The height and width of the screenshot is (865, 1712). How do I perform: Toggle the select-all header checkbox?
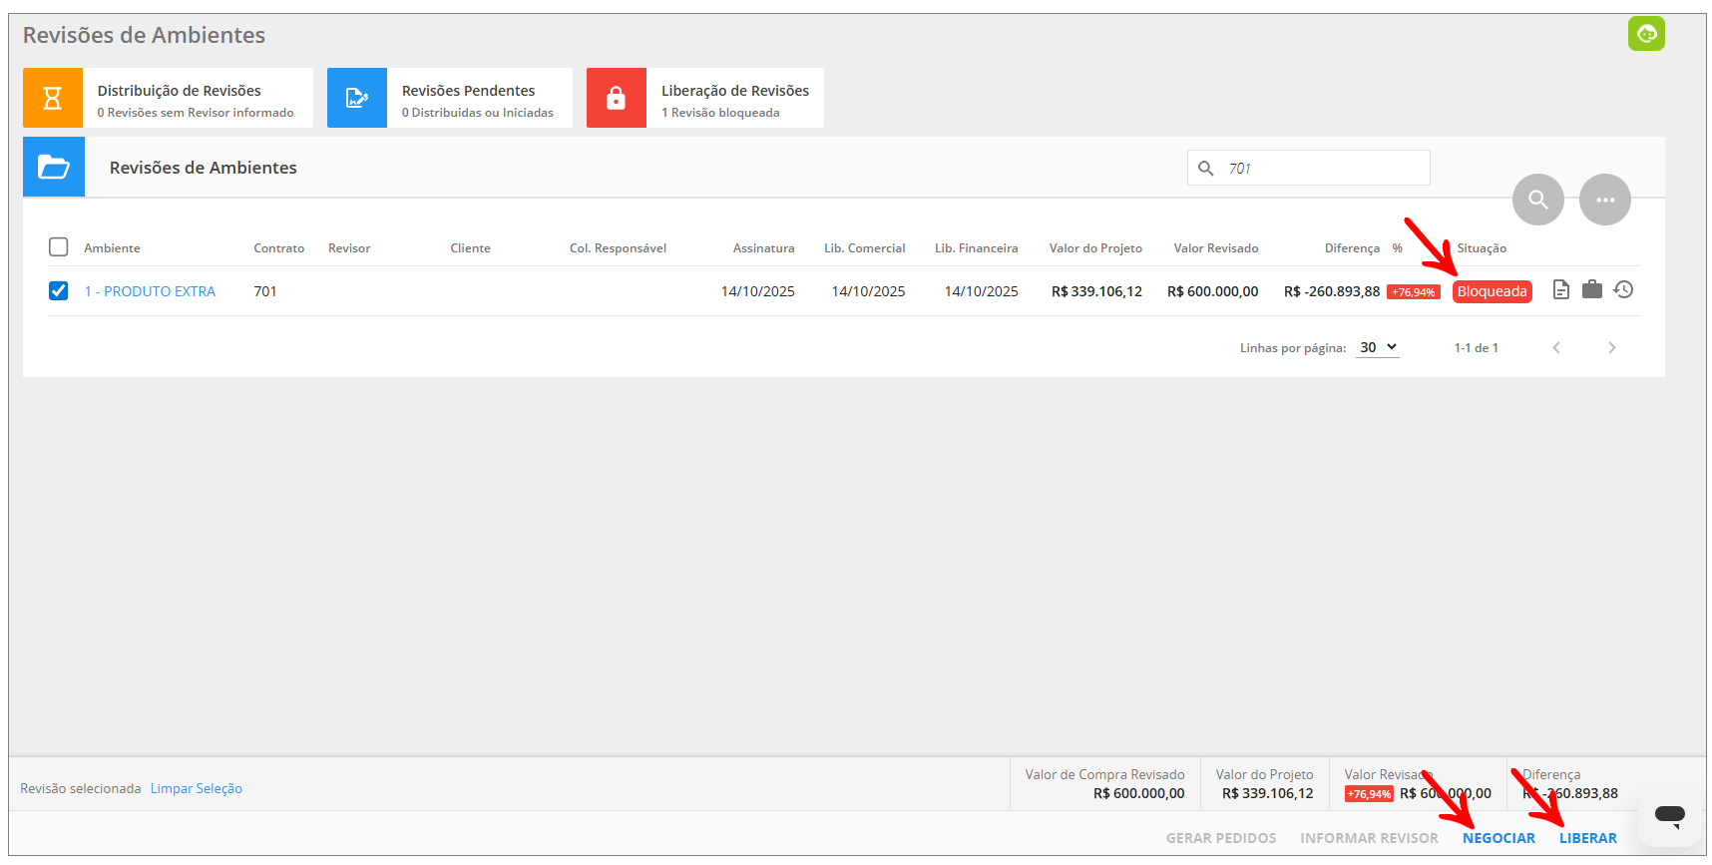pyautogui.click(x=59, y=247)
